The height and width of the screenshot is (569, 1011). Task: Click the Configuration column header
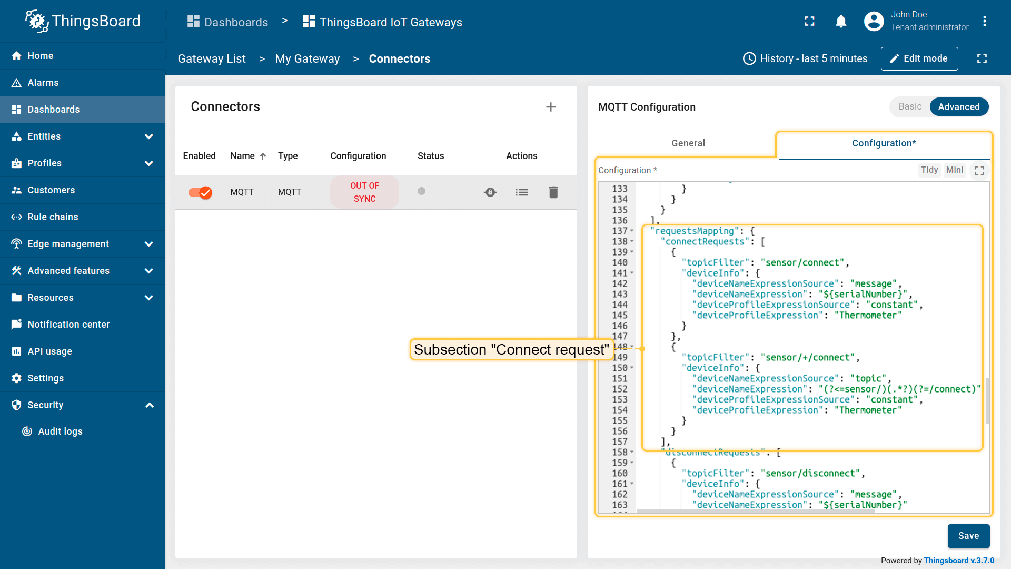click(x=358, y=156)
